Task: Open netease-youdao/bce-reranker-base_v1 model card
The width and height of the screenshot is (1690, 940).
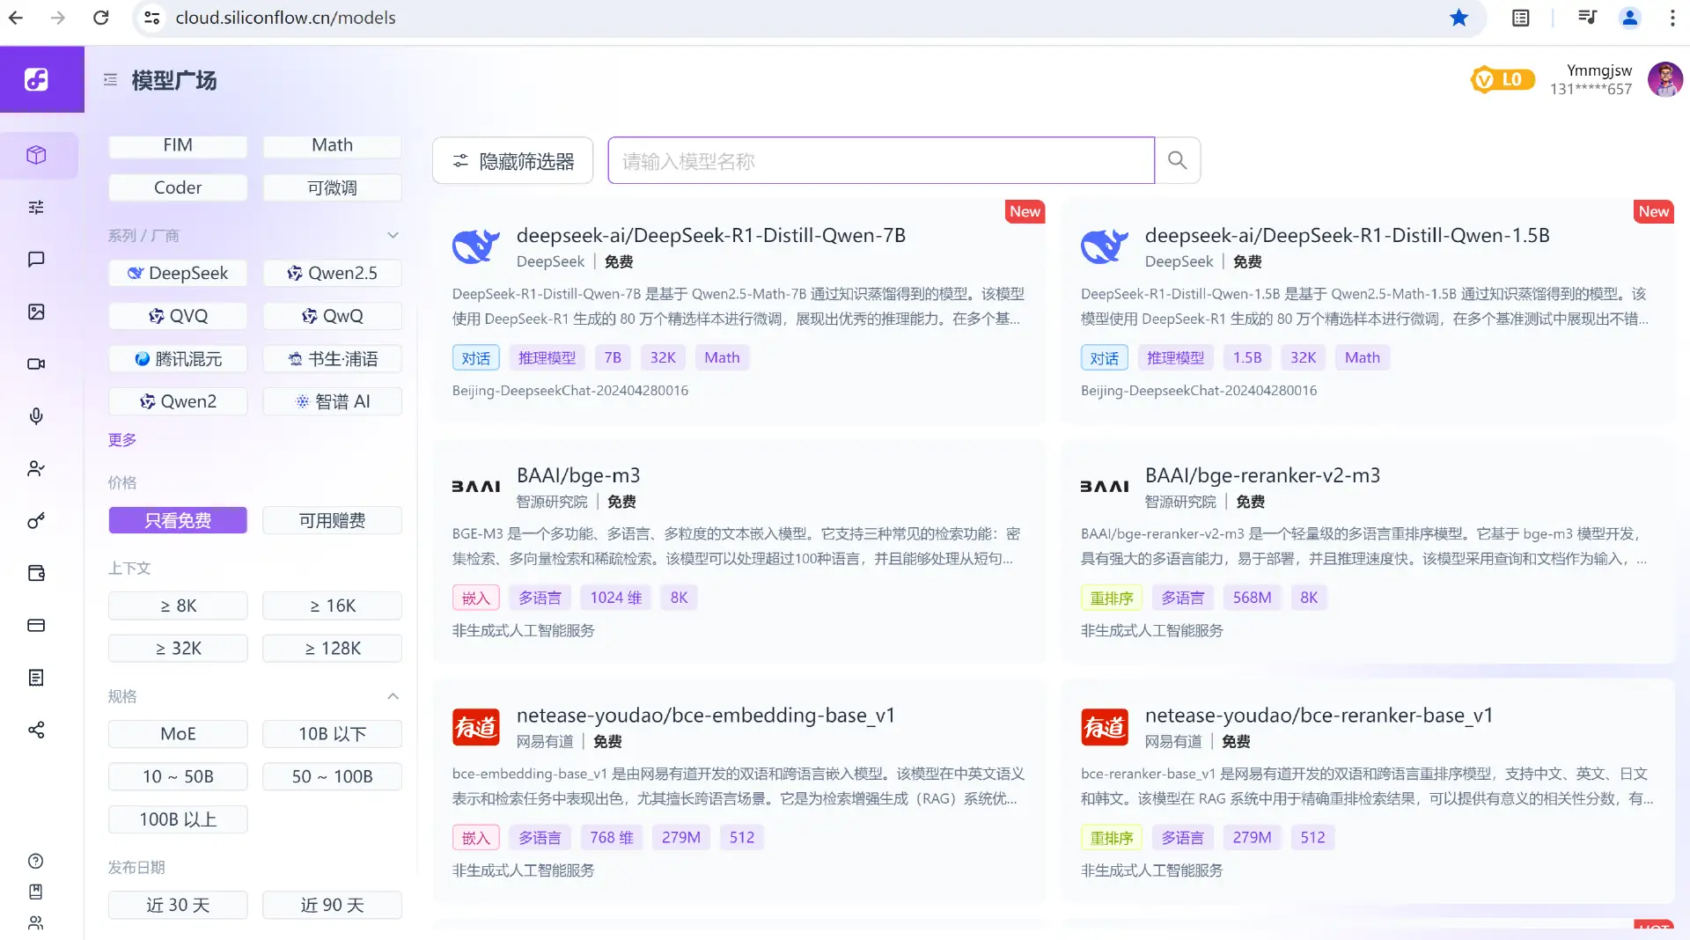Action: [x=1367, y=791]
